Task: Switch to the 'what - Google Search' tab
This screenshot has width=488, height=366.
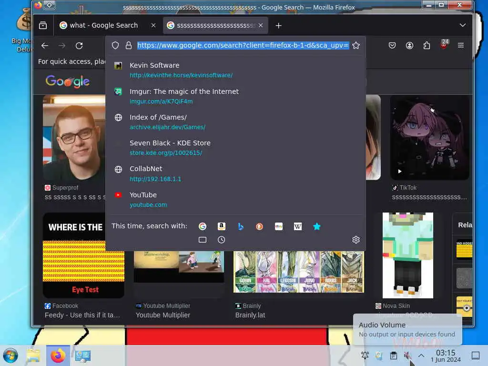Action: coord(103,26)
